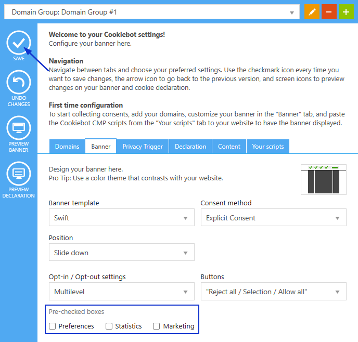This screenshot has height=342, width=358.
Task: Click the Undo Changes arrow icon
Action: point(19,82)
